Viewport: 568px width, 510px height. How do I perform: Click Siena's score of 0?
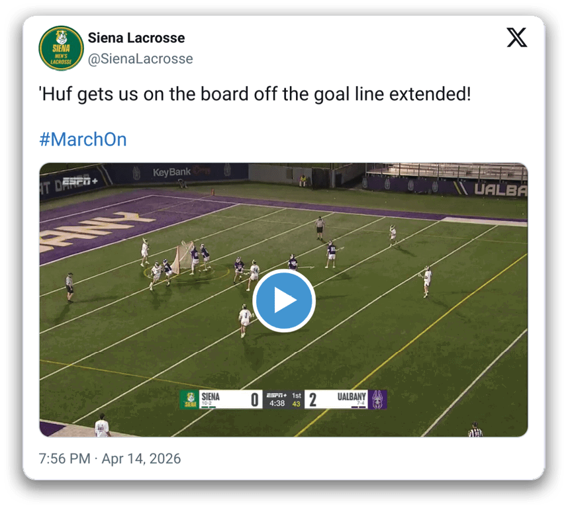(255, 400)
